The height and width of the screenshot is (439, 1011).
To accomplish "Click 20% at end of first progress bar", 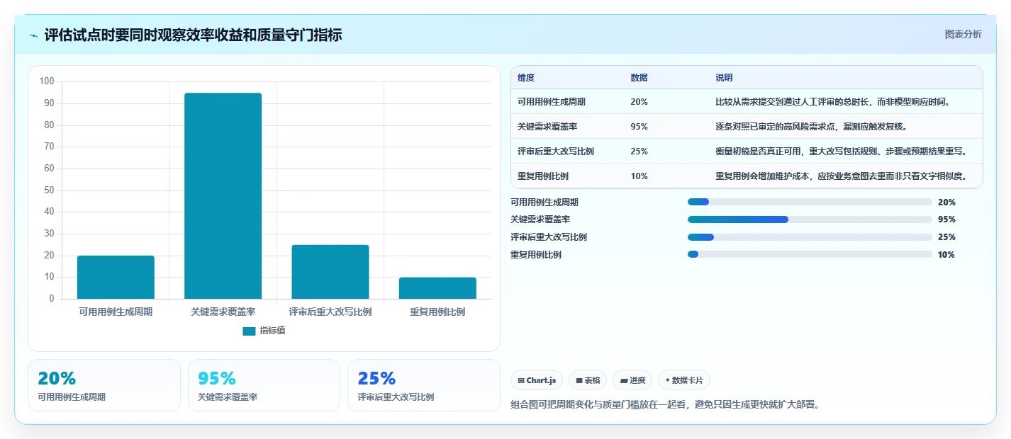I will [x=946, y=202].
